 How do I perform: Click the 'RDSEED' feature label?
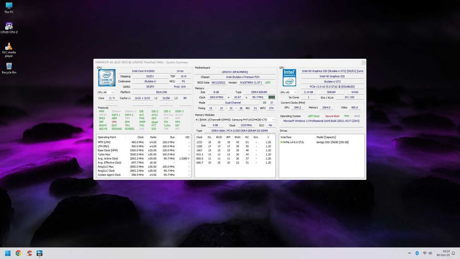pos(129,129)
